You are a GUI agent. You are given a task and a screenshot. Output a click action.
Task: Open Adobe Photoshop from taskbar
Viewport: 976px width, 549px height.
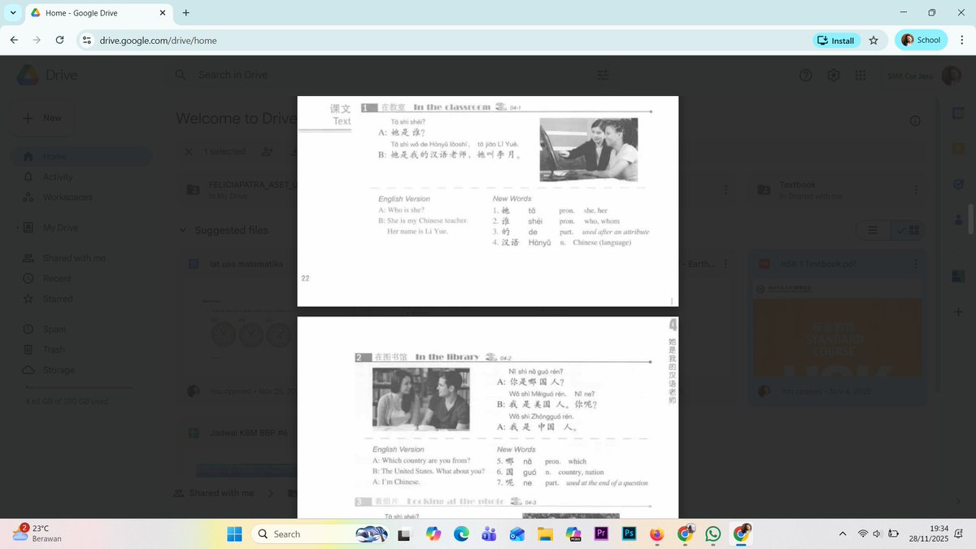[629, 534]
